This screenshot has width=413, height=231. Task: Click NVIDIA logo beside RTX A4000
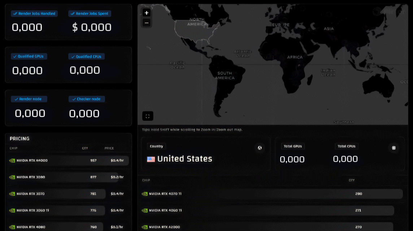pyautogui.click(x=12, y=161)
